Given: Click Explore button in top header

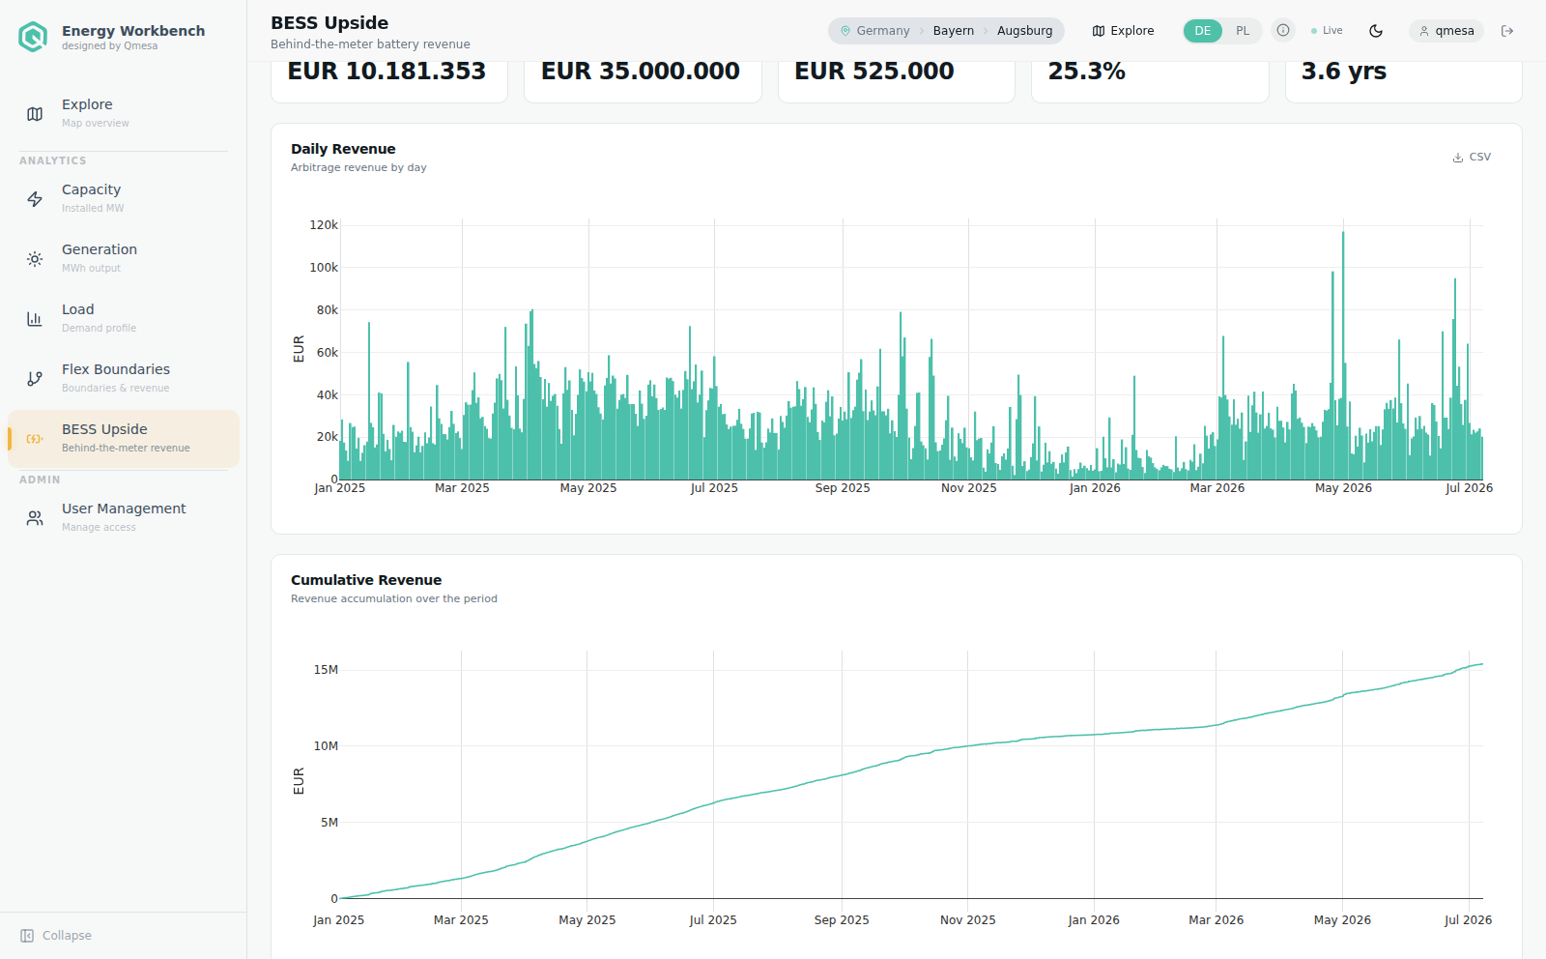Looking at the screenshot, I should [x=1123, y=31].
